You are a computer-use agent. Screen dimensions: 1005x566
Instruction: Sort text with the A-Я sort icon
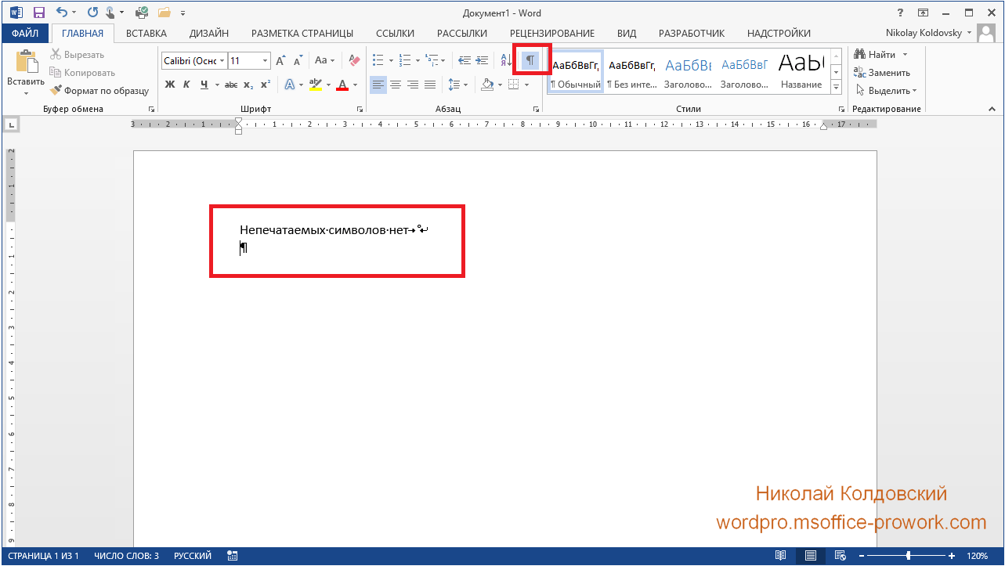click(x=506, y=60)
